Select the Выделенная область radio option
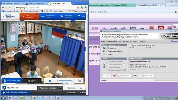The image size is (178, 100). [107, 51]
